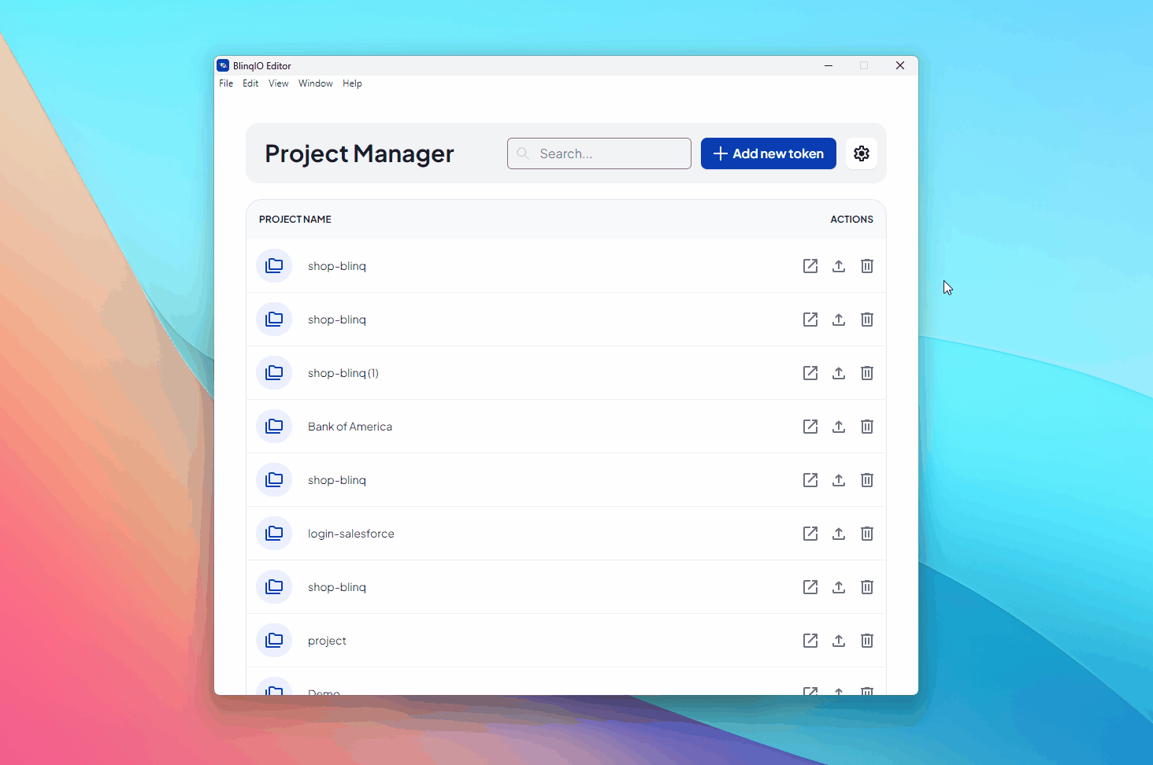
Task: Click the folder icon for shop-blinq (1)
Action: [x=274, y=373]
